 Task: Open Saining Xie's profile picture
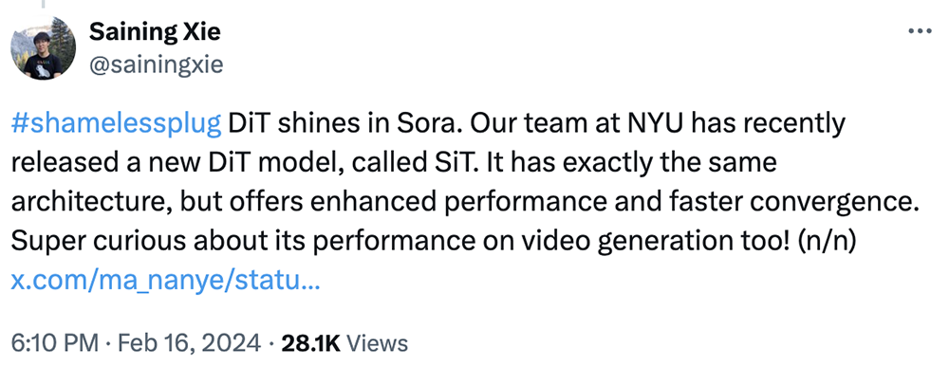point(44,47)
